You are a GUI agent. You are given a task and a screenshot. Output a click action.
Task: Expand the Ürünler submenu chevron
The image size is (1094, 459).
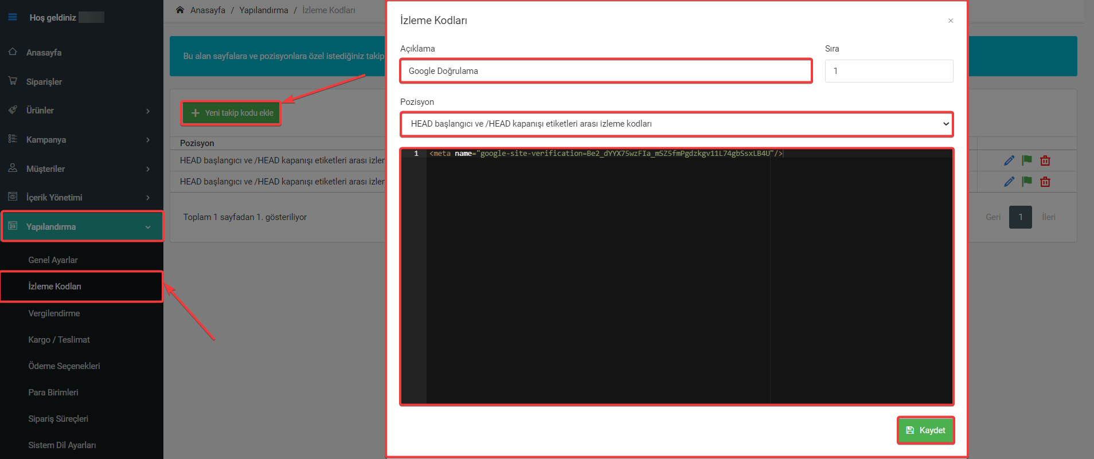click(x=148, y=111)
